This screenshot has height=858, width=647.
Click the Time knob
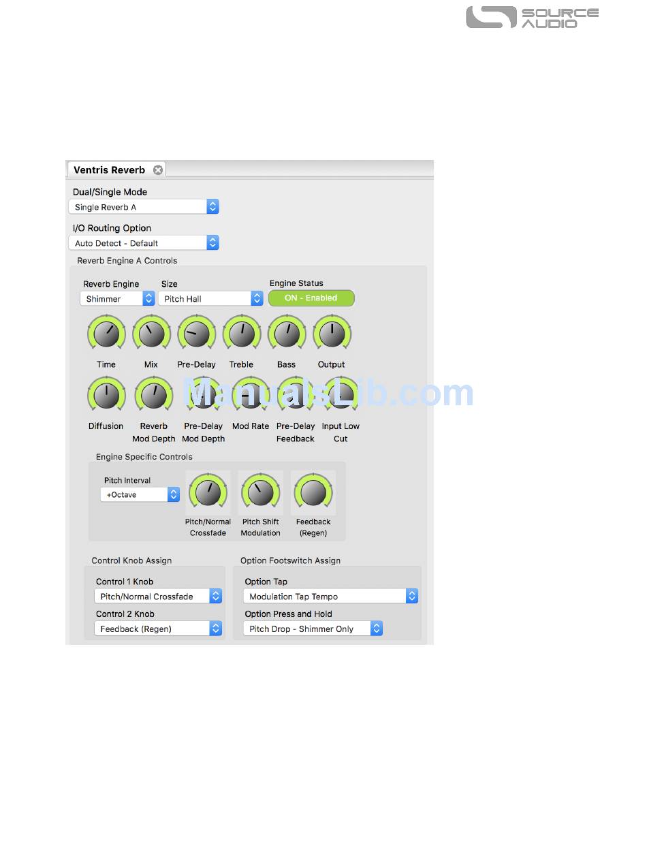(x=106, y=334)
